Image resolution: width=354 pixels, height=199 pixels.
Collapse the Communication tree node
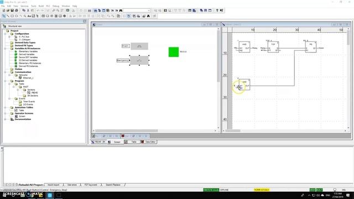point(5,72)
